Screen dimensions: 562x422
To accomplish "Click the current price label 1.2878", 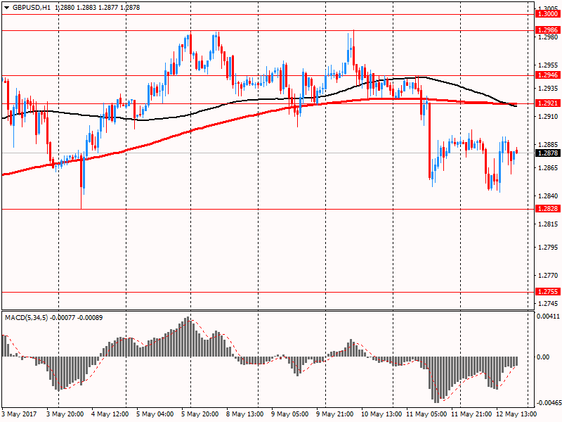I will (548, 153).
